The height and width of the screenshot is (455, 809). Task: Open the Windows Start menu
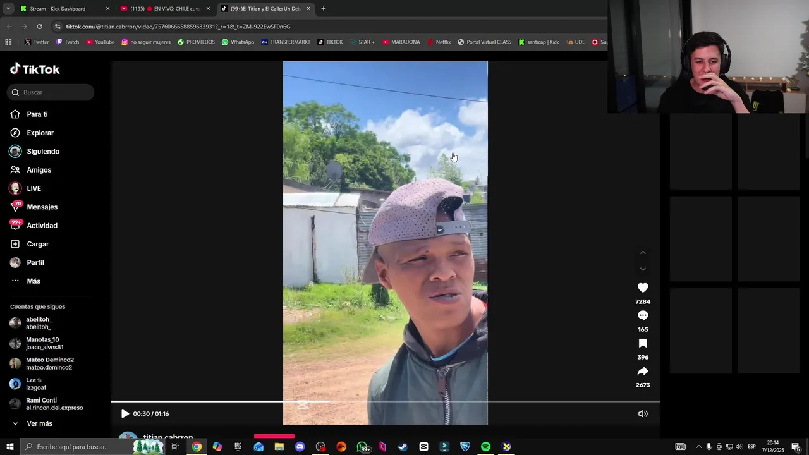click(x=9, y=447)
